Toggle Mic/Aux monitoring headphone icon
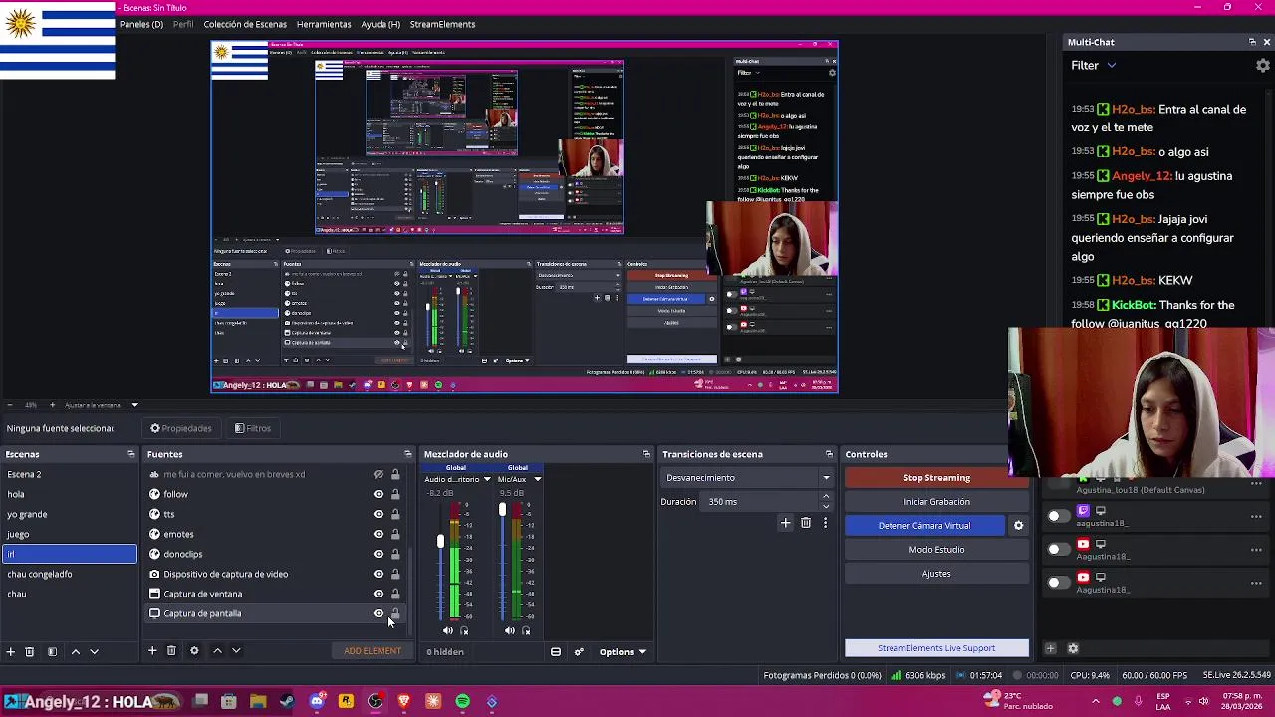The height and width of the screenshot is (717, 1275). click(x=526, y=630)
